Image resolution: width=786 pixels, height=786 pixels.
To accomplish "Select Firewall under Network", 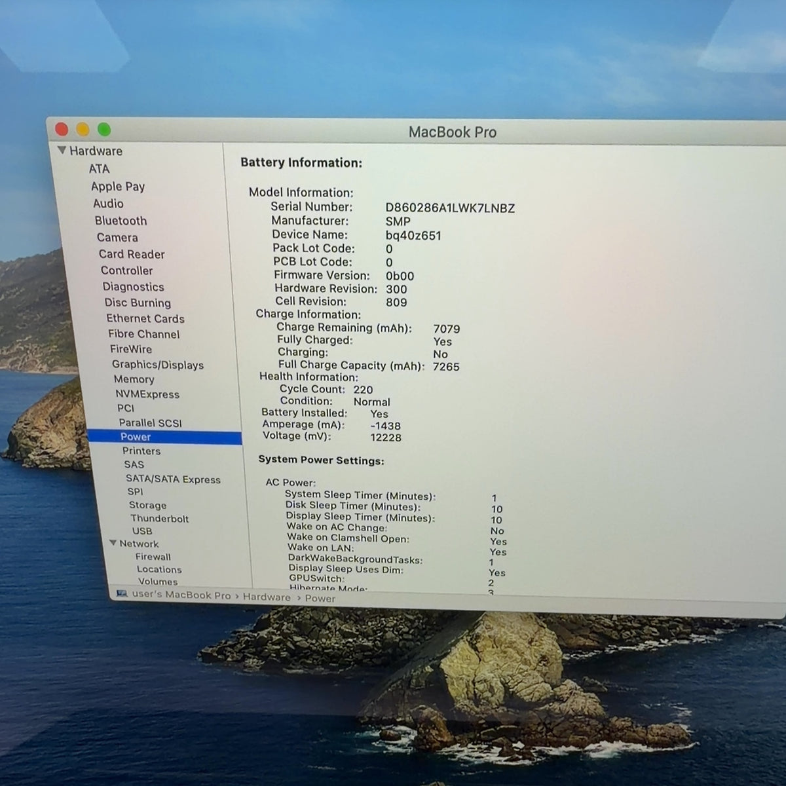I will pyautogui.click(x=153, y=557).
